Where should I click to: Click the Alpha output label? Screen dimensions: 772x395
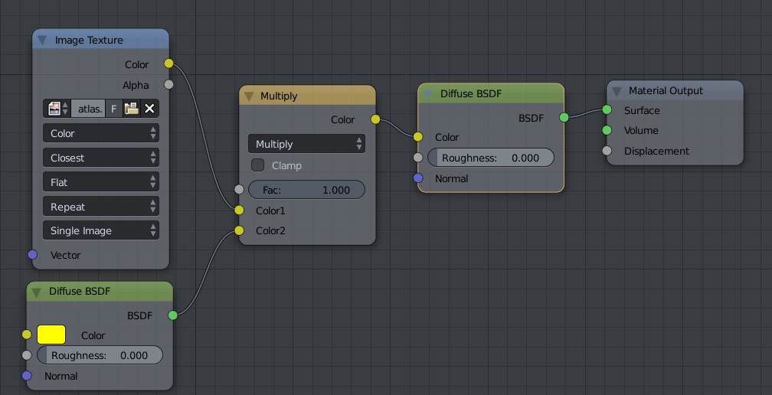click(x=136, y=86)
